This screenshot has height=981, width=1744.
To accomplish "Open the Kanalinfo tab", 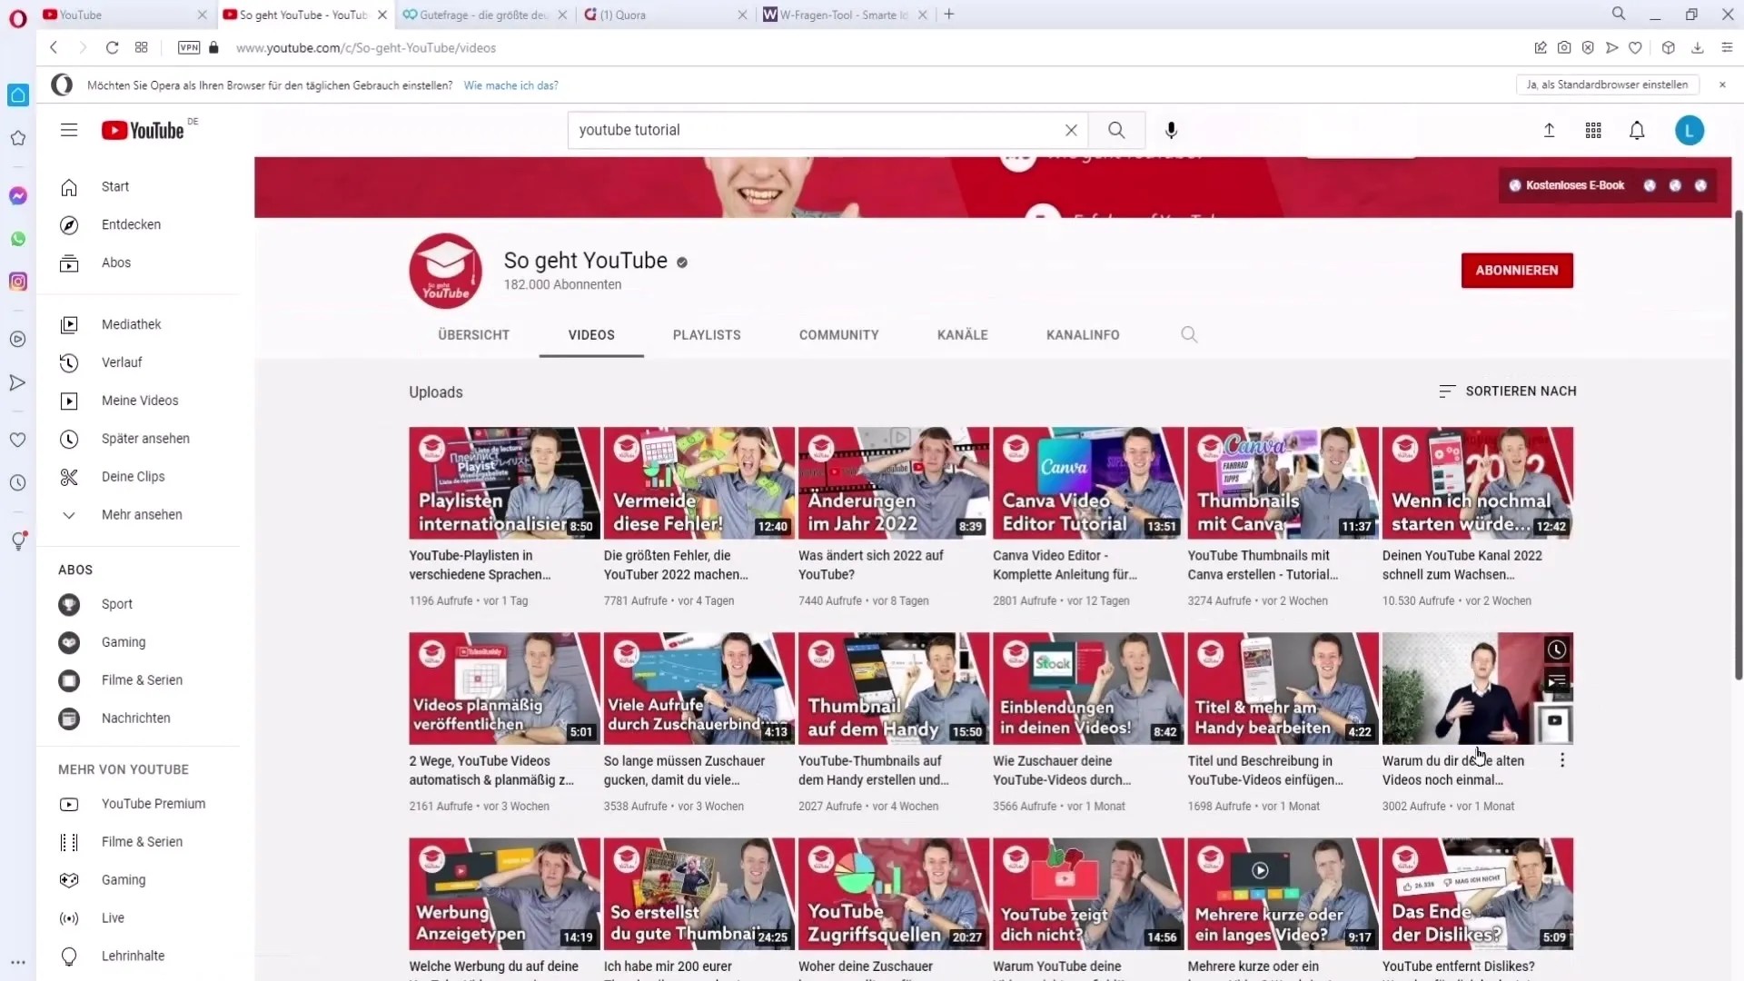I will click(x=1083, y=334).
